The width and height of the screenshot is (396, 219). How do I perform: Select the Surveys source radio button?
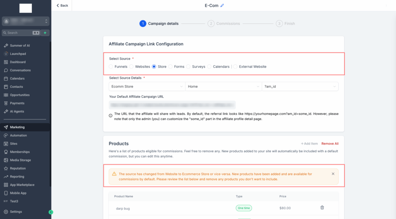tap(188, 67)
